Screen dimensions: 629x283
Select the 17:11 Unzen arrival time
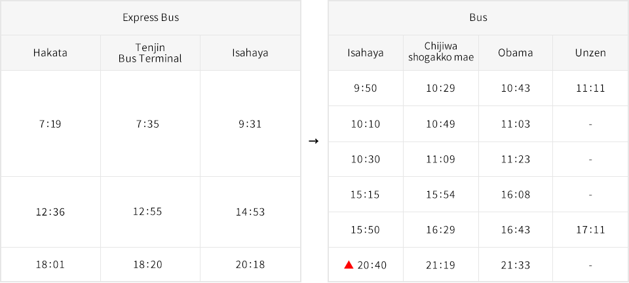click(591, 230)
